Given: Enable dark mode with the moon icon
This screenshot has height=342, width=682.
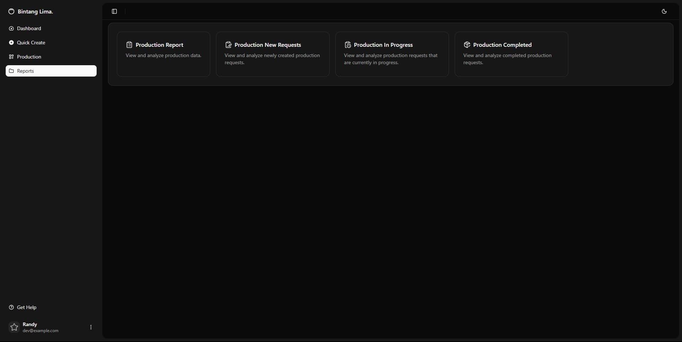Looking at the screenshot, I should (x=665, y=11).
